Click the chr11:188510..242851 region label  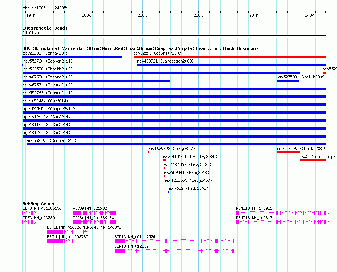point(45,8)
